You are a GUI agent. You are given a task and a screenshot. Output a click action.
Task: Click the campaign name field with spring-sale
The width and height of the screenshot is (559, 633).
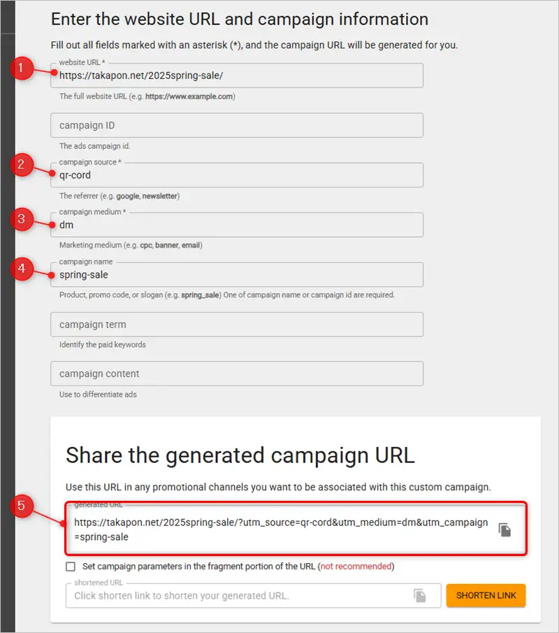pyautogui.click(x=238, y=275)
